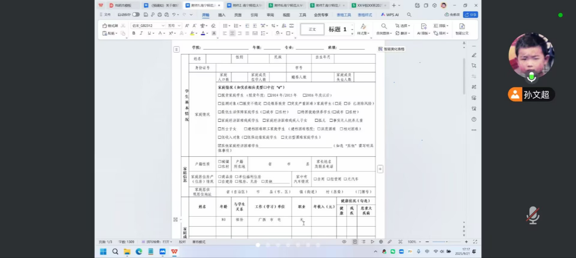Open the help icon in right sidebar

click(474, 119)
